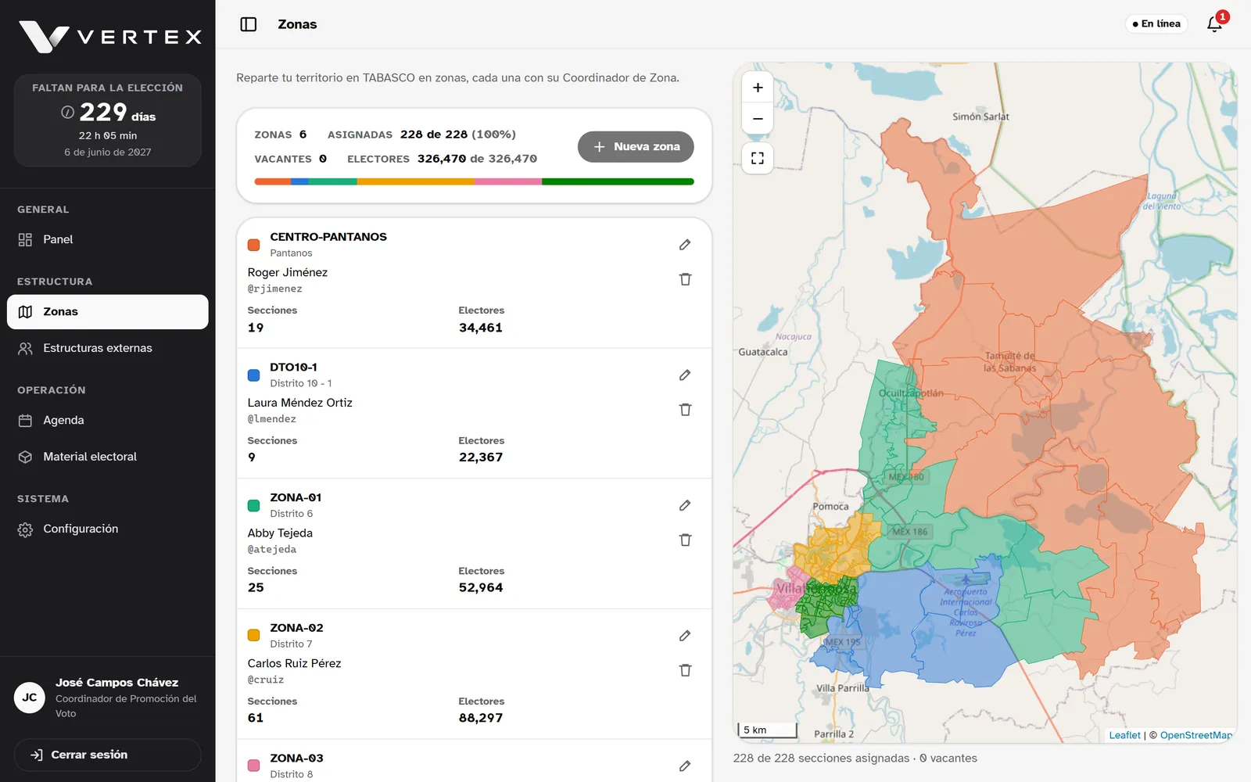Click the Vertex logo

(110, 37)
